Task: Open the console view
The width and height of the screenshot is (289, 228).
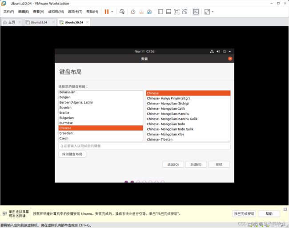Action: tap(196, 12)
